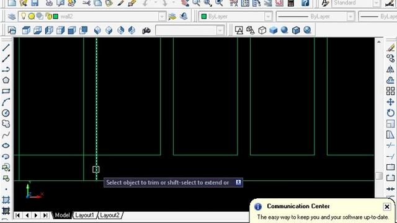Click the Layer Previous icon
This screenshot has width=397, height=223.
click(x=184, y=17)
